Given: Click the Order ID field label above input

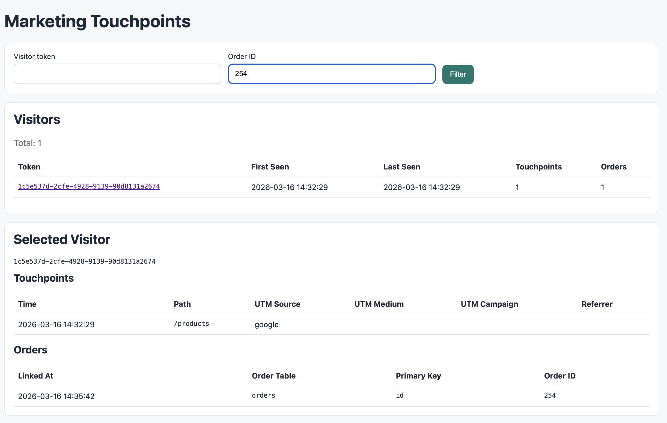Looking at the screenshot, I should 242,56.
